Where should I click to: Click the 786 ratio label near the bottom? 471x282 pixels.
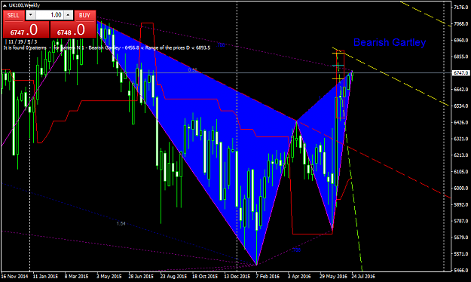pos(296,250)
